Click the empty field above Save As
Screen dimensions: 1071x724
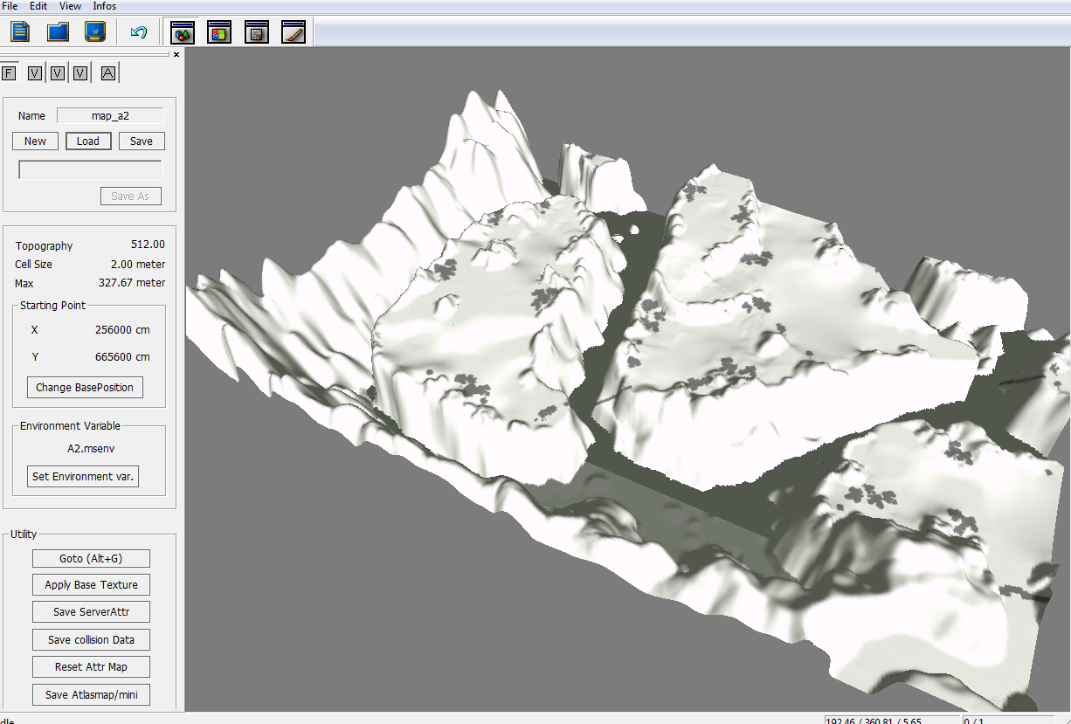[90, 169]
